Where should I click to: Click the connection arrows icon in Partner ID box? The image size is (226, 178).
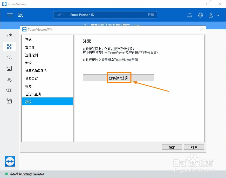click(x=59, y=15)
